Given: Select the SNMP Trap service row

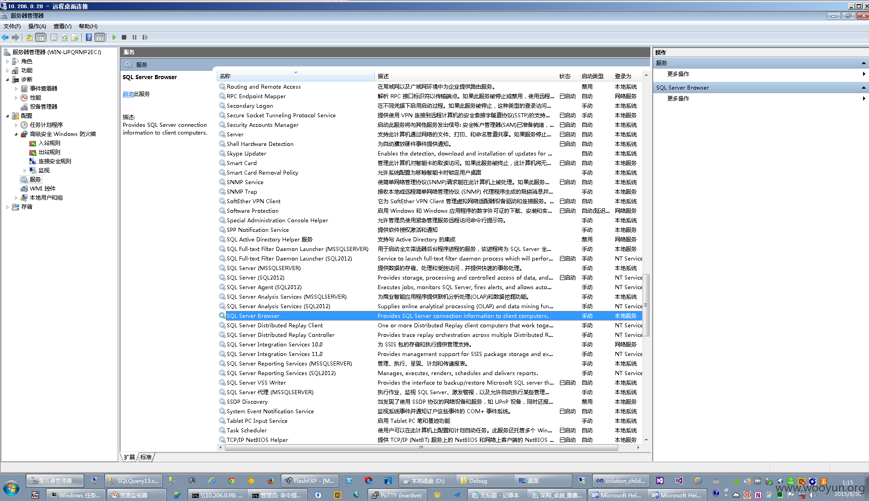Looking at the screenshot, I should pyautogui.click(x=430, y=192).
